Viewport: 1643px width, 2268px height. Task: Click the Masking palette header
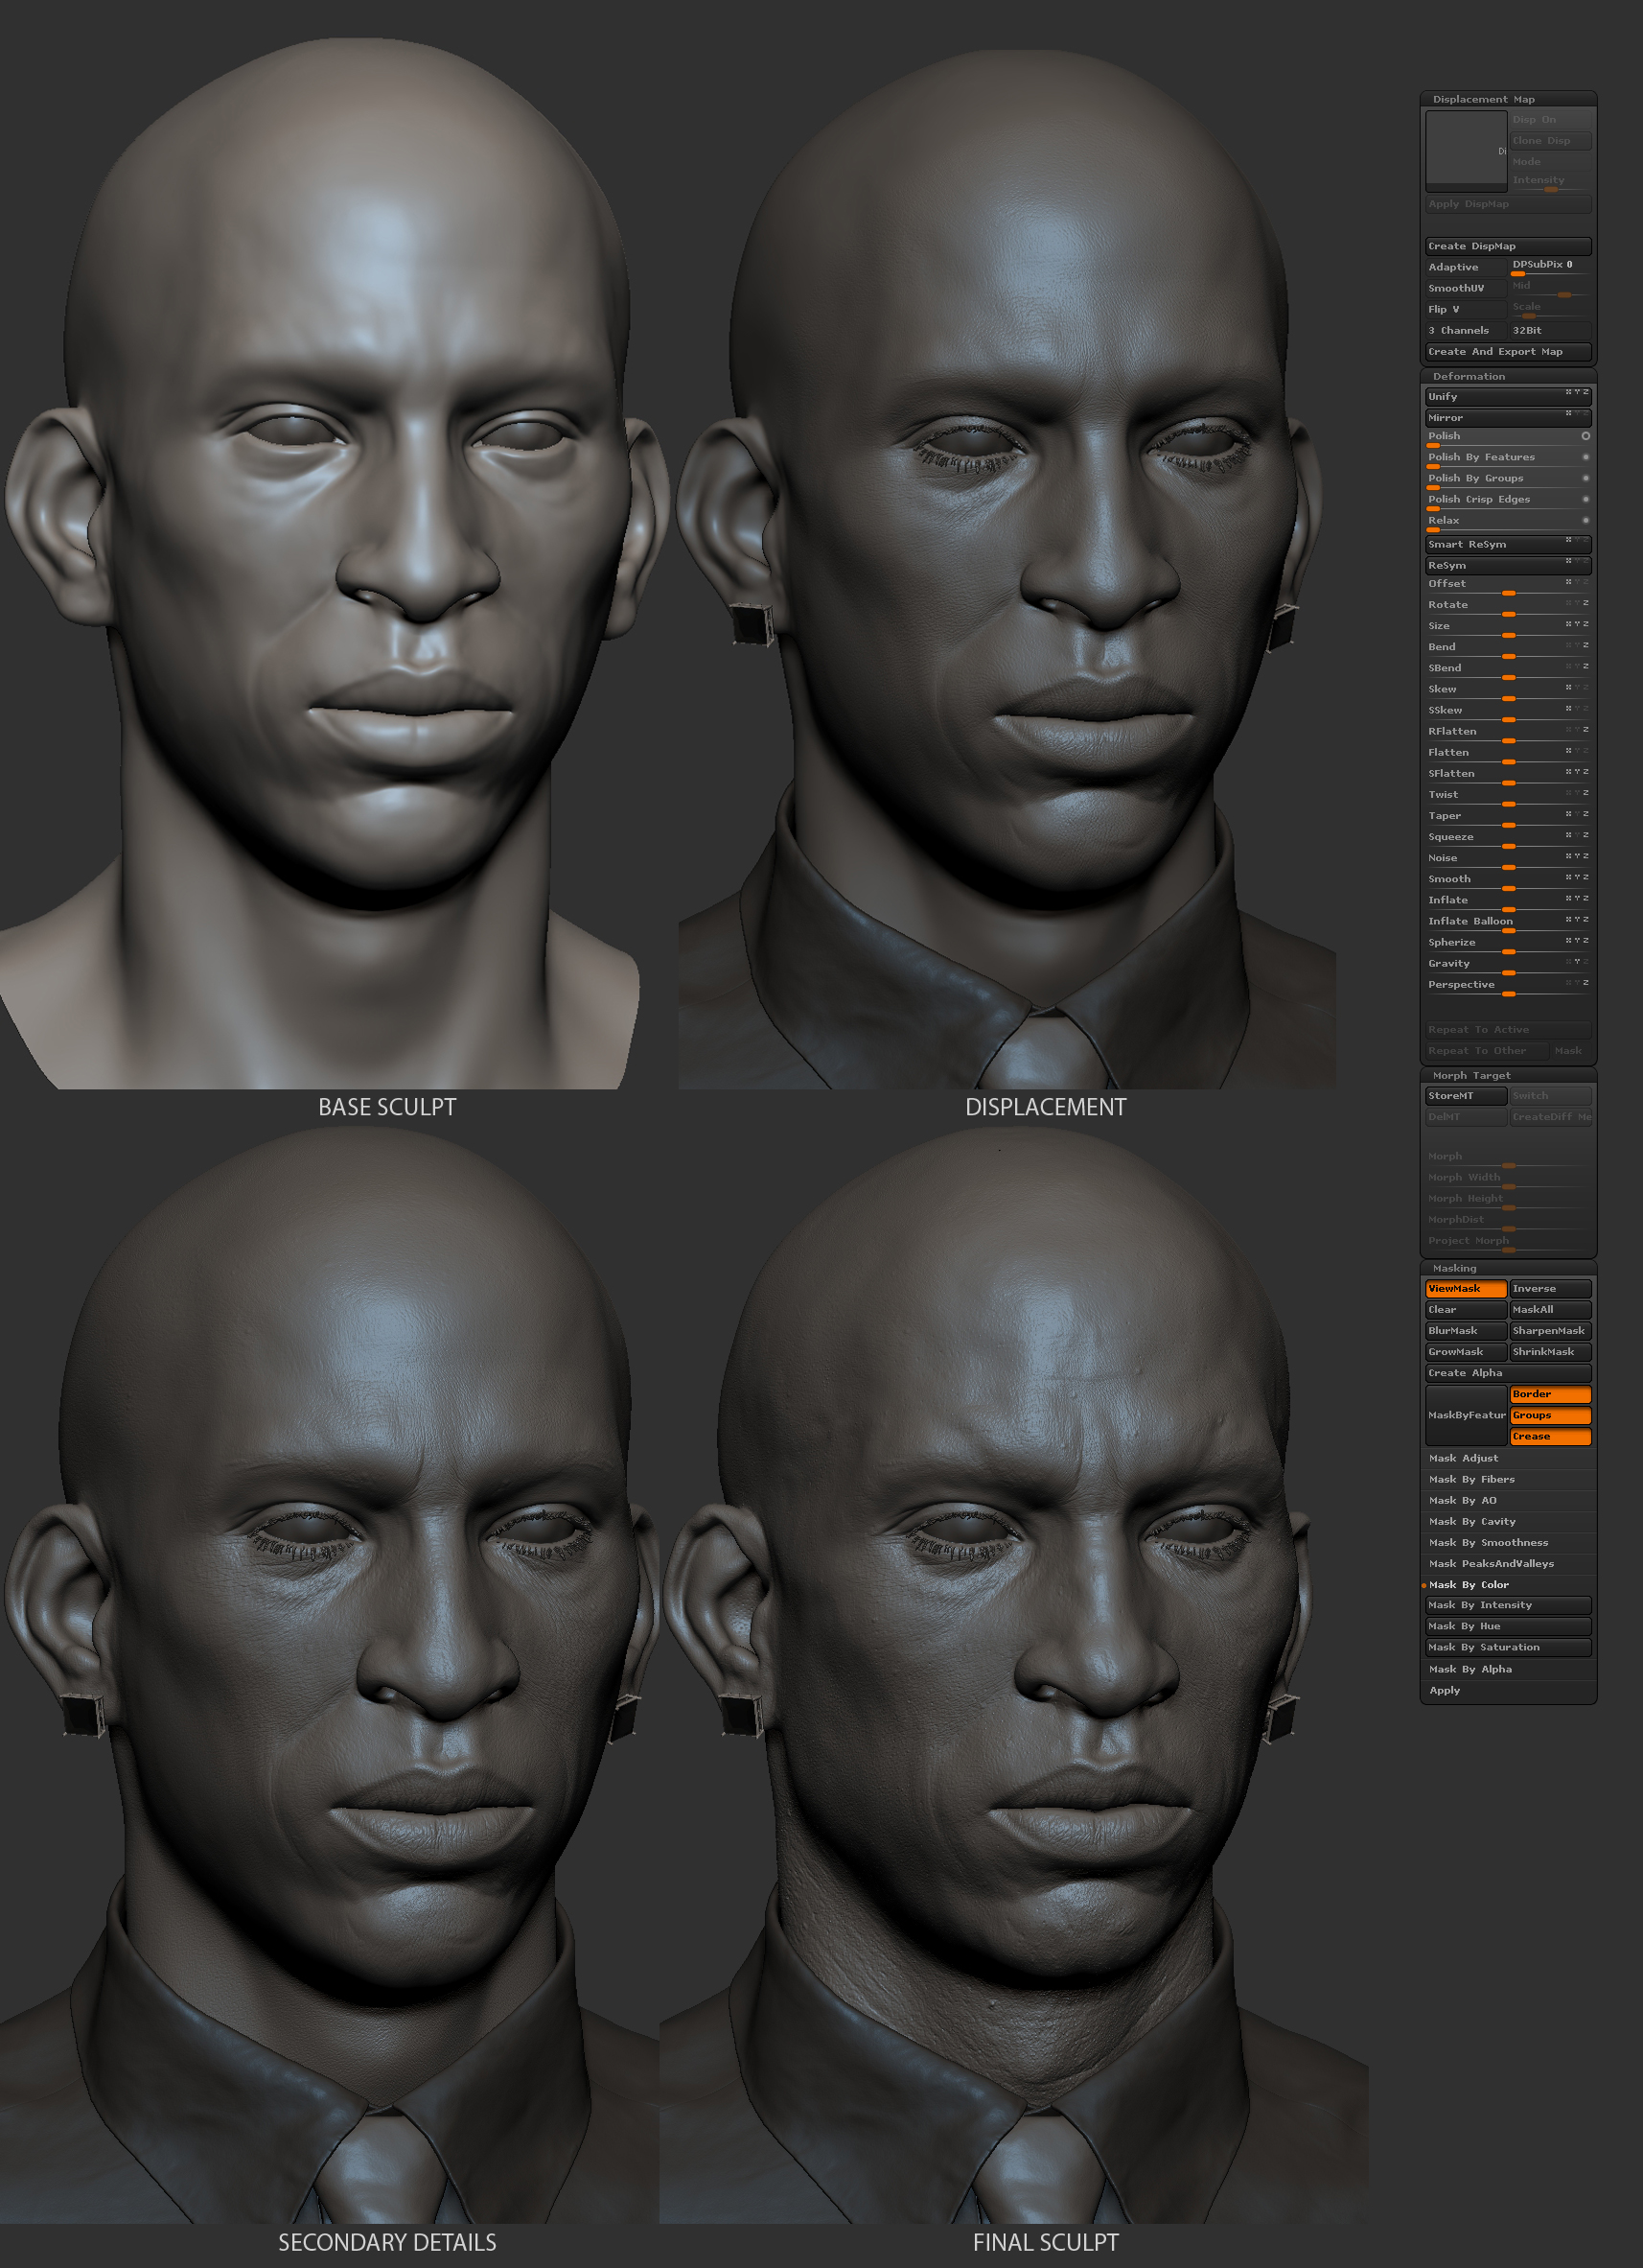click(1454, 1268)
